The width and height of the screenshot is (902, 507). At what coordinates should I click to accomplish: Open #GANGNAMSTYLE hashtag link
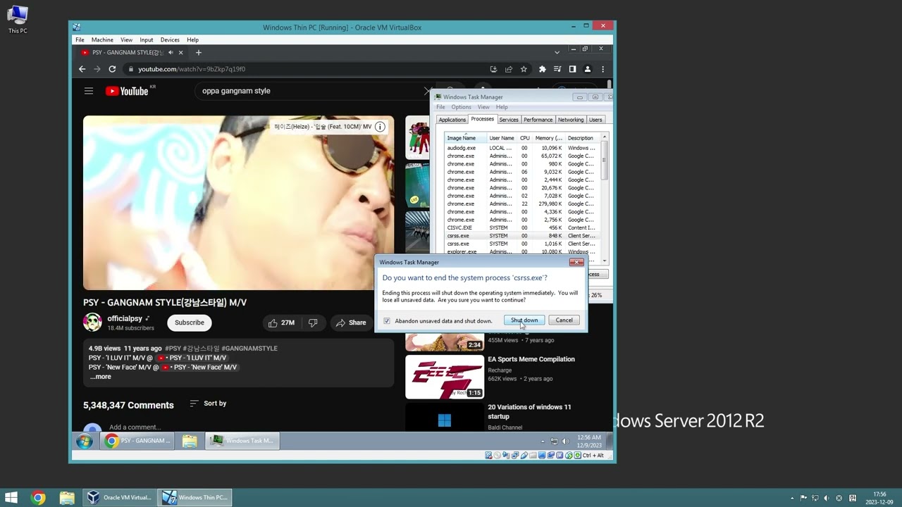249,348
